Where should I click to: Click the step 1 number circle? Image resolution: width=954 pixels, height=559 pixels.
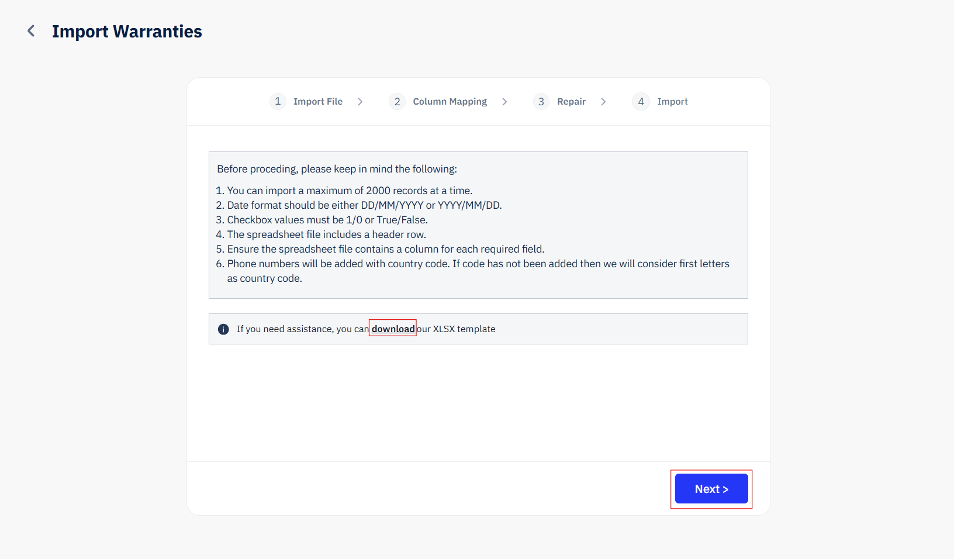[x=278, y=101]
